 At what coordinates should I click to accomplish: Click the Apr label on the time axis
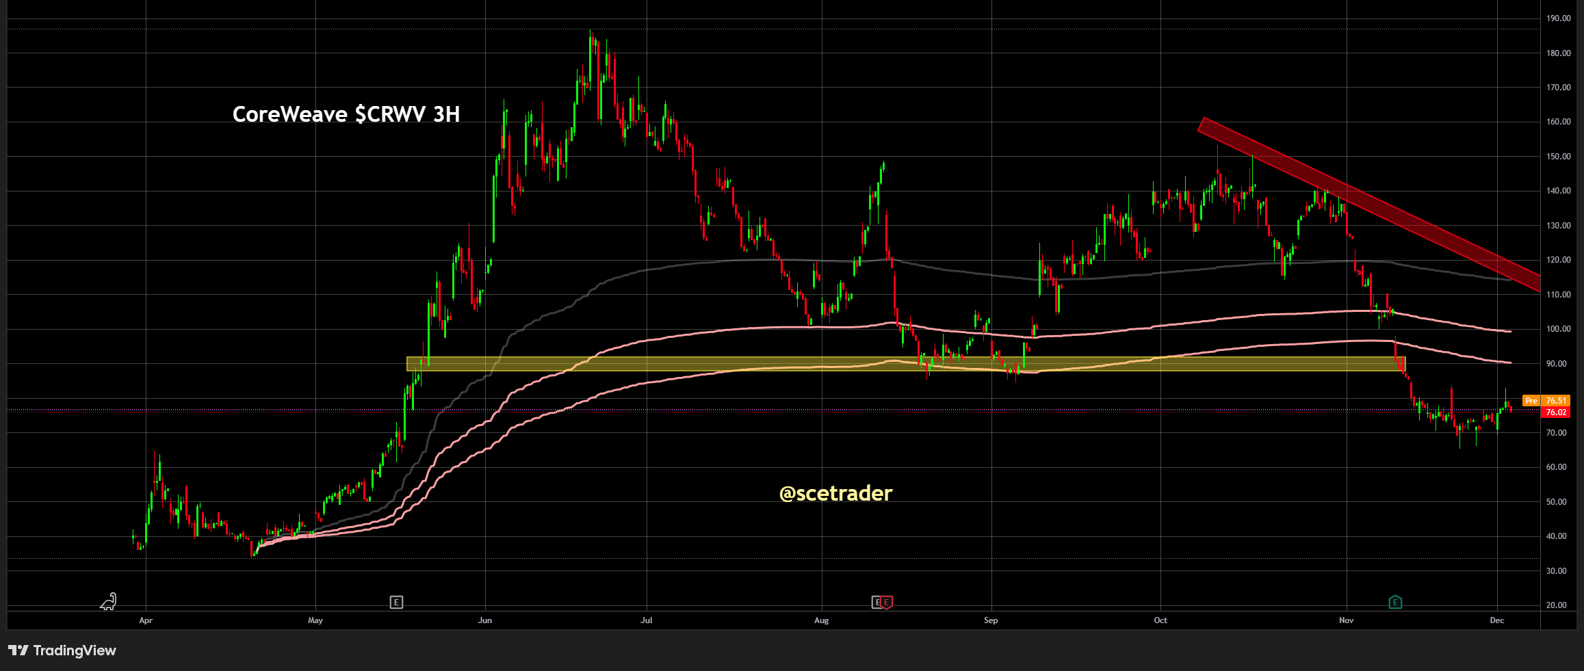146,620
